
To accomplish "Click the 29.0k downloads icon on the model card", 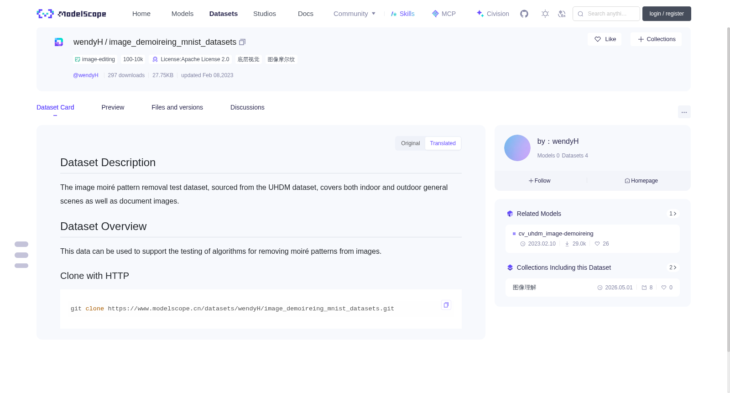I will (567, 244).
